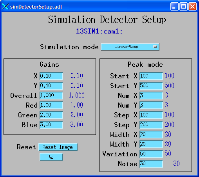Click the Overall readback value 1.000
This screenshot has height=177, width=199.
pos(77,95)
